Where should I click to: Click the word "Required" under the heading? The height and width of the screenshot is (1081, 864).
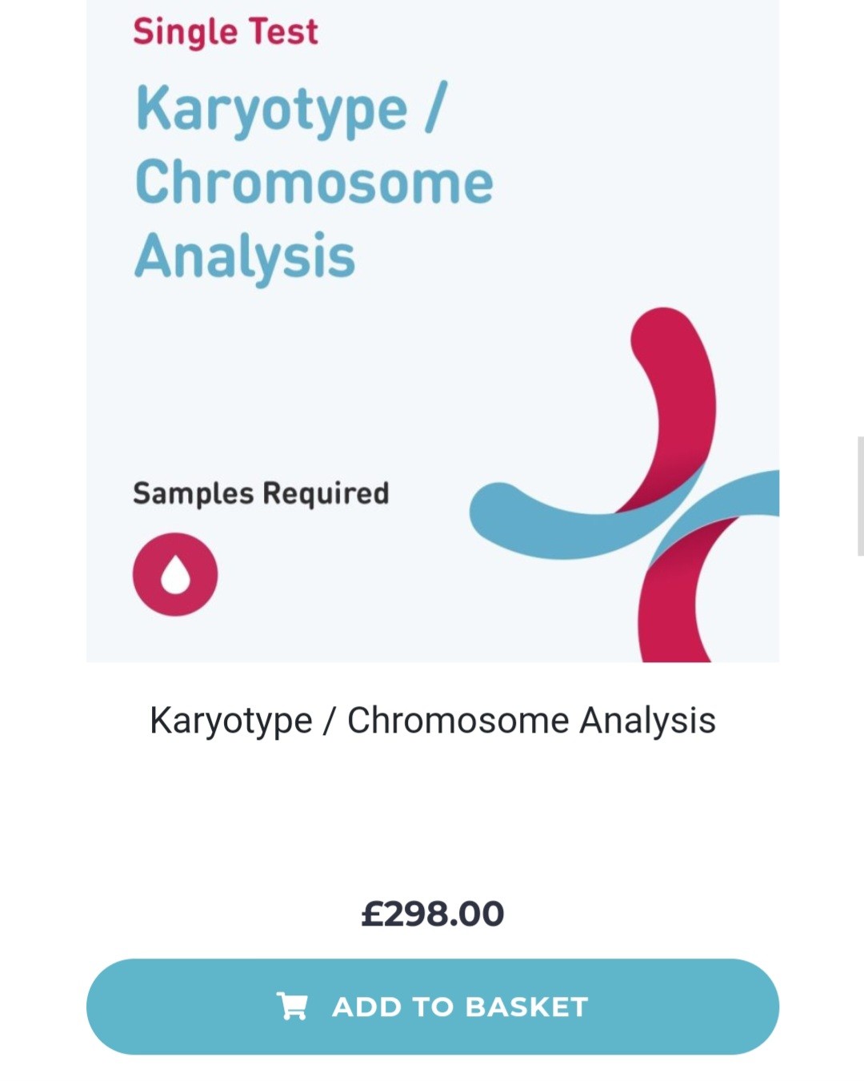pos(326,493)
